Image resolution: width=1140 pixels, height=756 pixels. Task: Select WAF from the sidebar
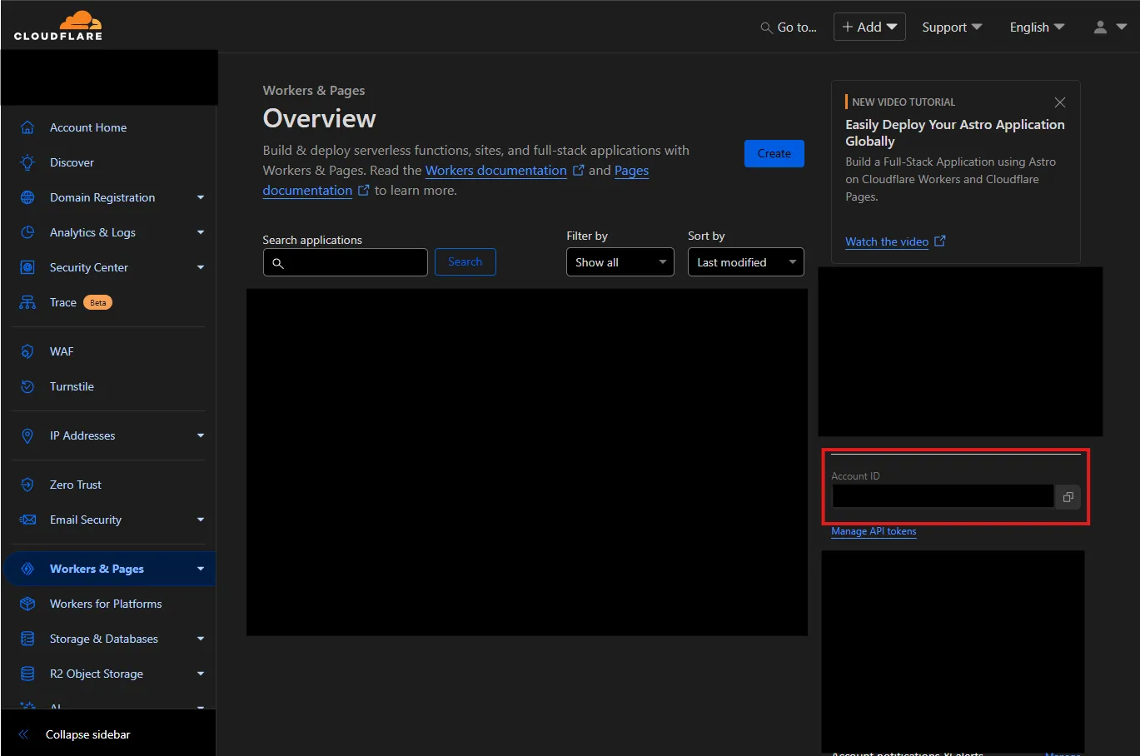coord(62,351)
